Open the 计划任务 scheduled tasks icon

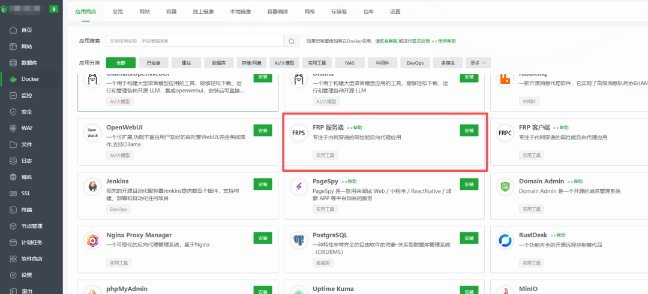(13, 243)
